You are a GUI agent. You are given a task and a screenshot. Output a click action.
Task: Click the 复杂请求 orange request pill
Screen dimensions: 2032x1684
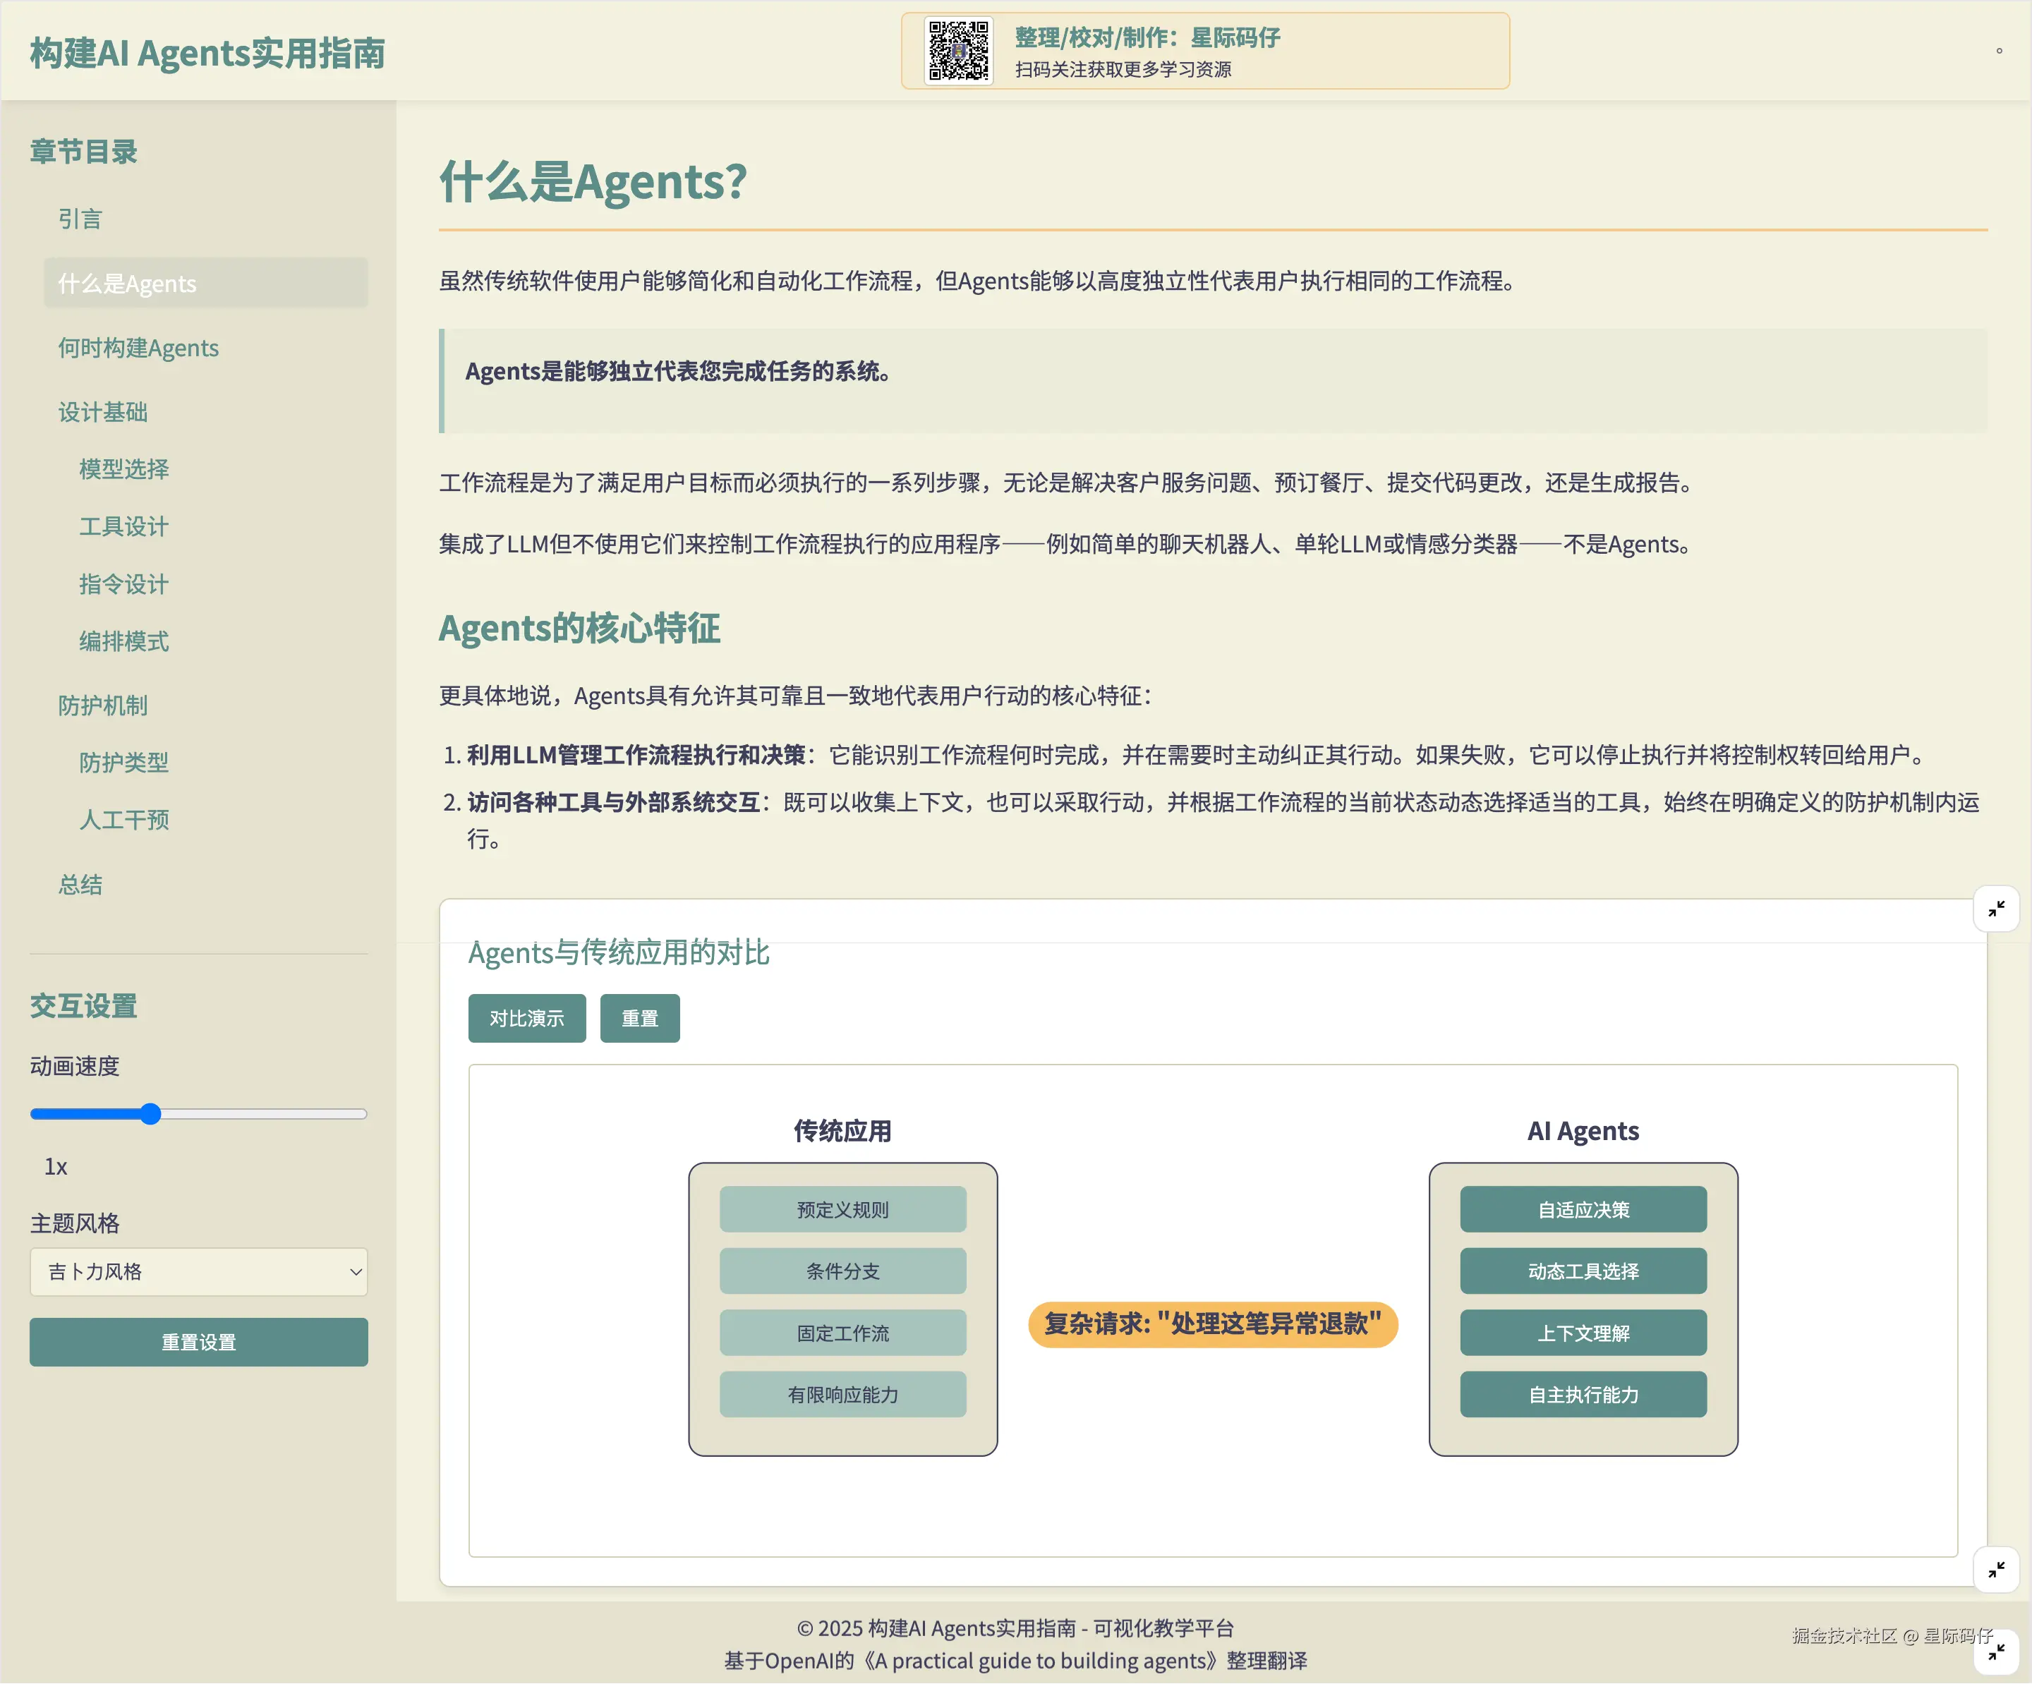click(x=1212, y=1324)
